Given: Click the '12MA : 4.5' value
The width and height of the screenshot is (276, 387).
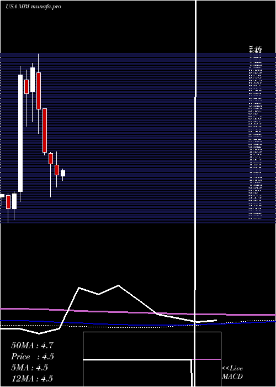Looking at the screenshot, I should (32, 378).
